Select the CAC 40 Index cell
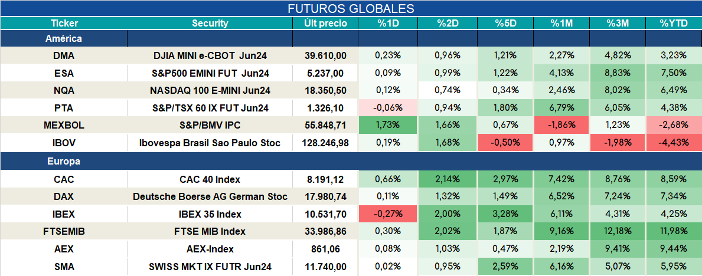 click(210, 179)
